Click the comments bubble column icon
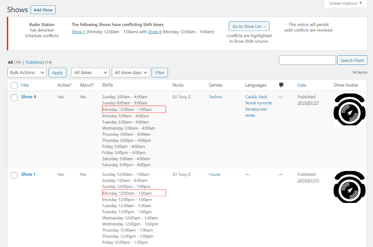The image size is (373, 247). click(x=281, y=85)
